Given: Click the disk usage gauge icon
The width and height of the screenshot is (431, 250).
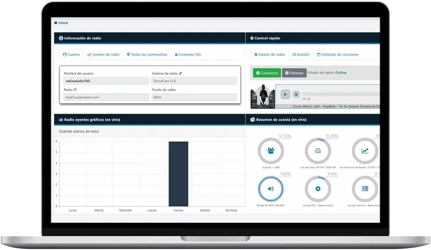Looking at the screenshot, I should click(318, 151).
